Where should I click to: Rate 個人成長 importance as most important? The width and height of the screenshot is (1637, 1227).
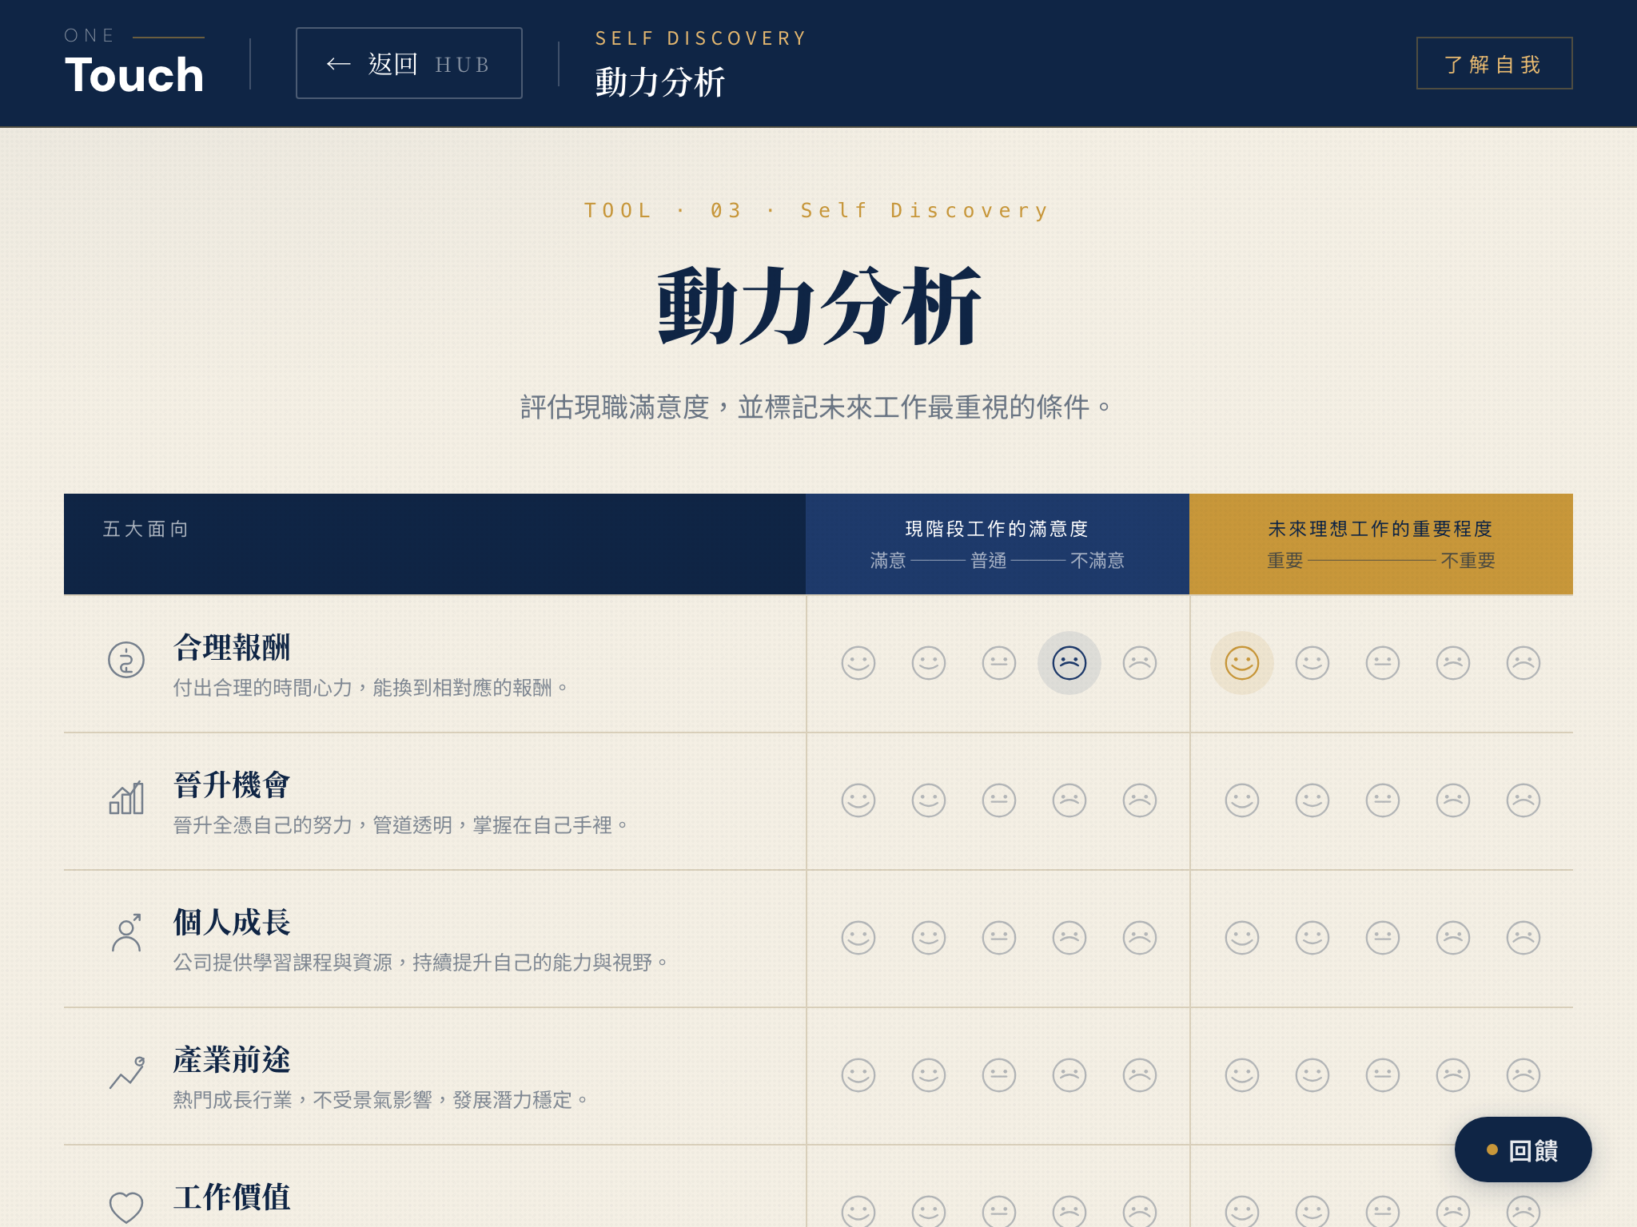pos(1242,938)
